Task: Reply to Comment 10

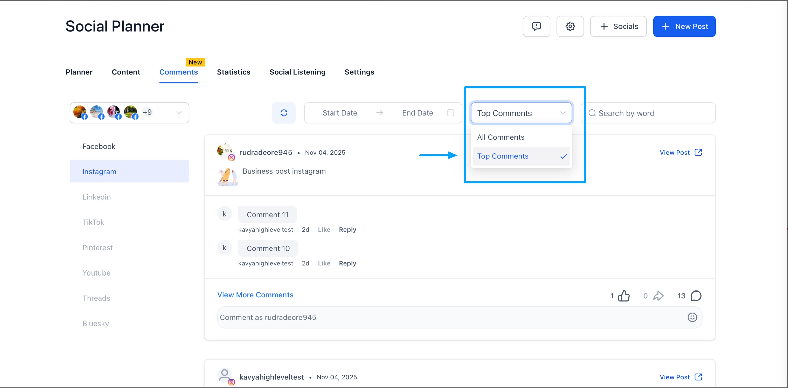Action: [347, 263]
